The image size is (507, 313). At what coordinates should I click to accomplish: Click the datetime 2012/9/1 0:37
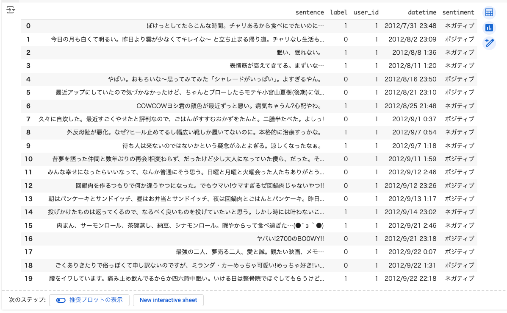(x=414, y=119)
